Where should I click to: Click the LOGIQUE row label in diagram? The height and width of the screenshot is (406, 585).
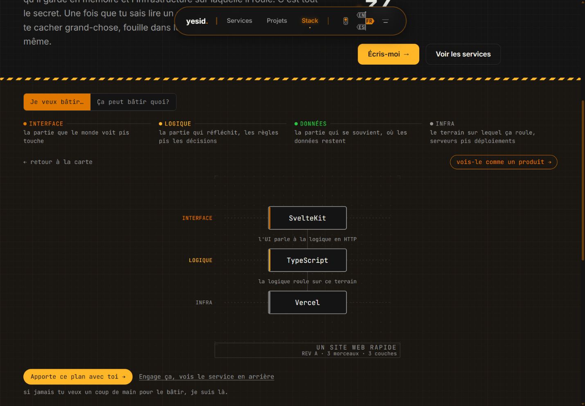(200, 260)
